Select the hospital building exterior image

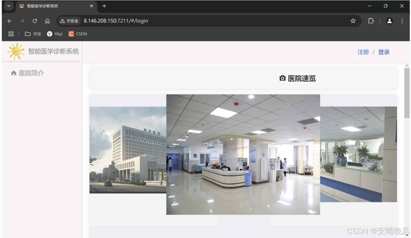coord(128,150)
